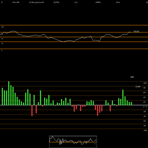
Task: Click the MR right axis label 80
Action: click(x=144, y=88)
